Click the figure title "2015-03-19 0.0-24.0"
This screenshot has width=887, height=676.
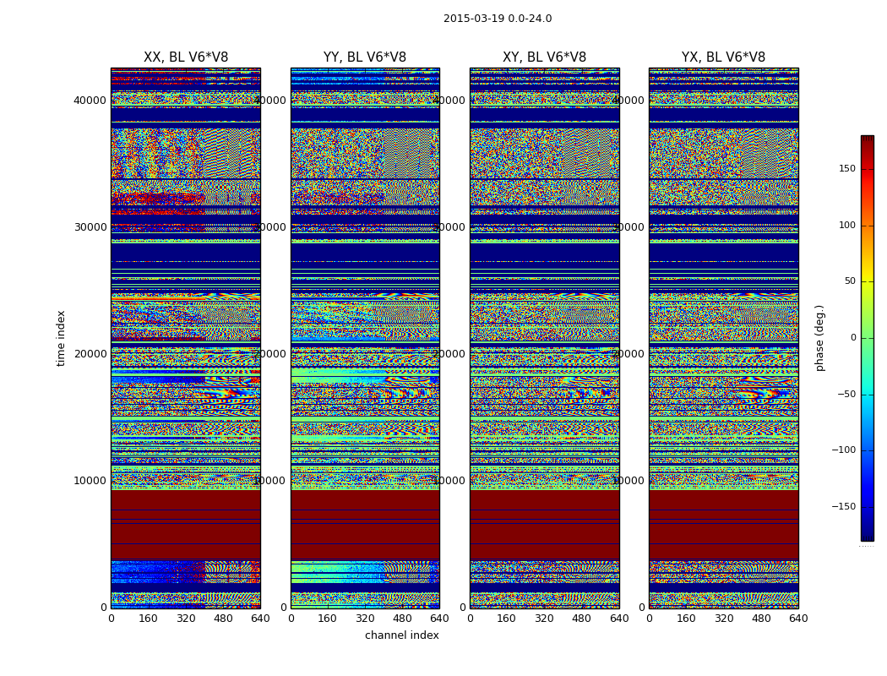coord(498,19)
